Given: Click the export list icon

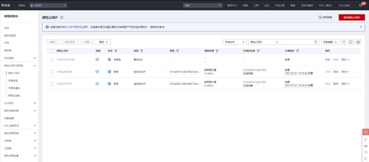Looking at the screenshot, I should click(351, 42).
